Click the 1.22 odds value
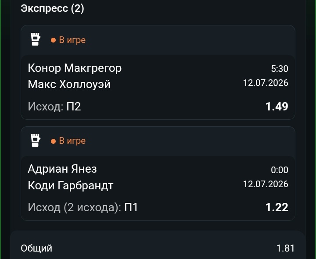Screen dimensions: 316x259 click(276, 207)
